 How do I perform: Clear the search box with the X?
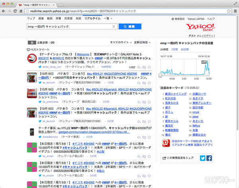[x=114, y=27]
